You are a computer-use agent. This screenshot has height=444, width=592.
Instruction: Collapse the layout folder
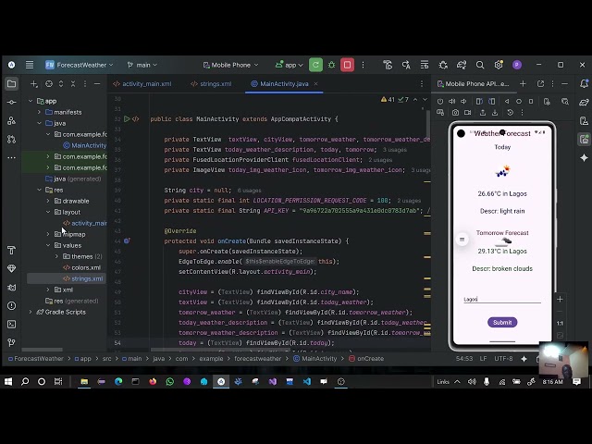(x=48, y=212)
